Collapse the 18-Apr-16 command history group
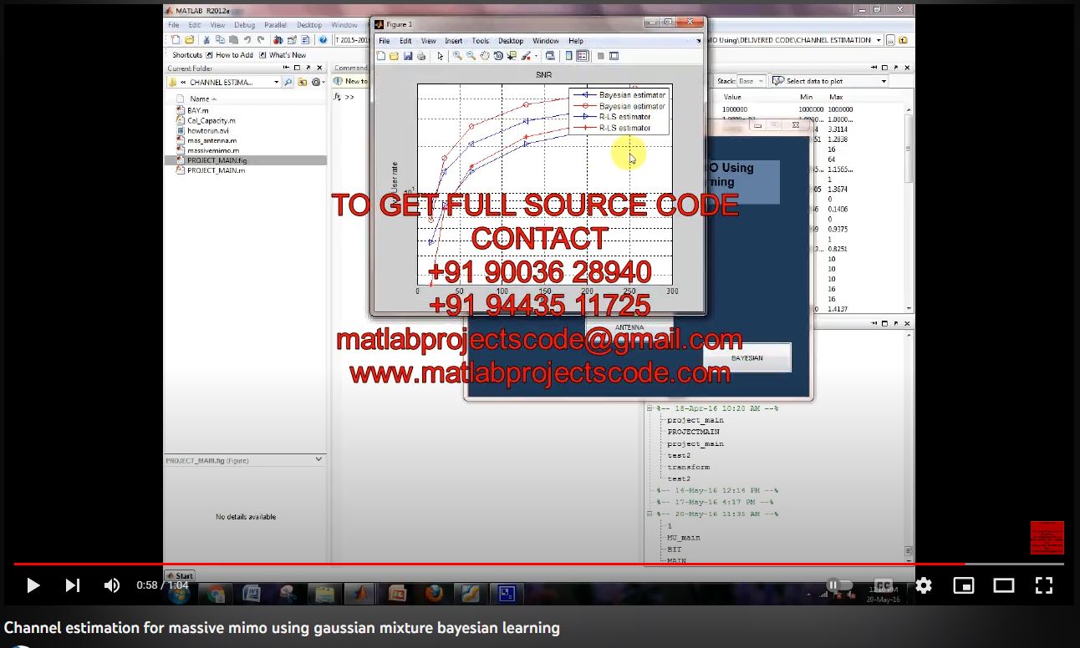The width and height of the screenshot is (1080, 648). pos(650,408)
